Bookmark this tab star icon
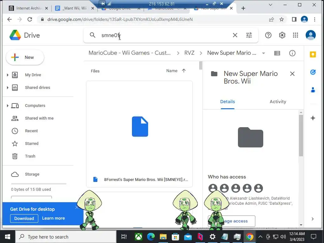The height and width of the screenshot is (243, 324). pos(281,19)
